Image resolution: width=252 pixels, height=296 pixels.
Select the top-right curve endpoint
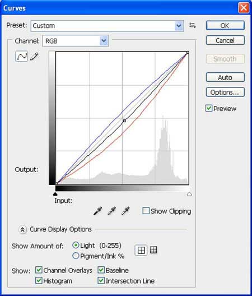[188, 53]
